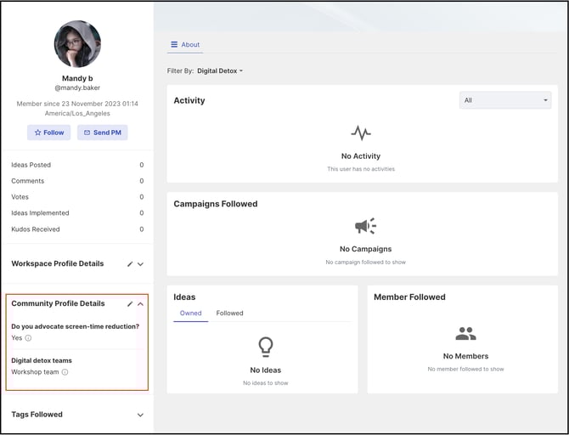Select the Owned ideas tab

191,314
